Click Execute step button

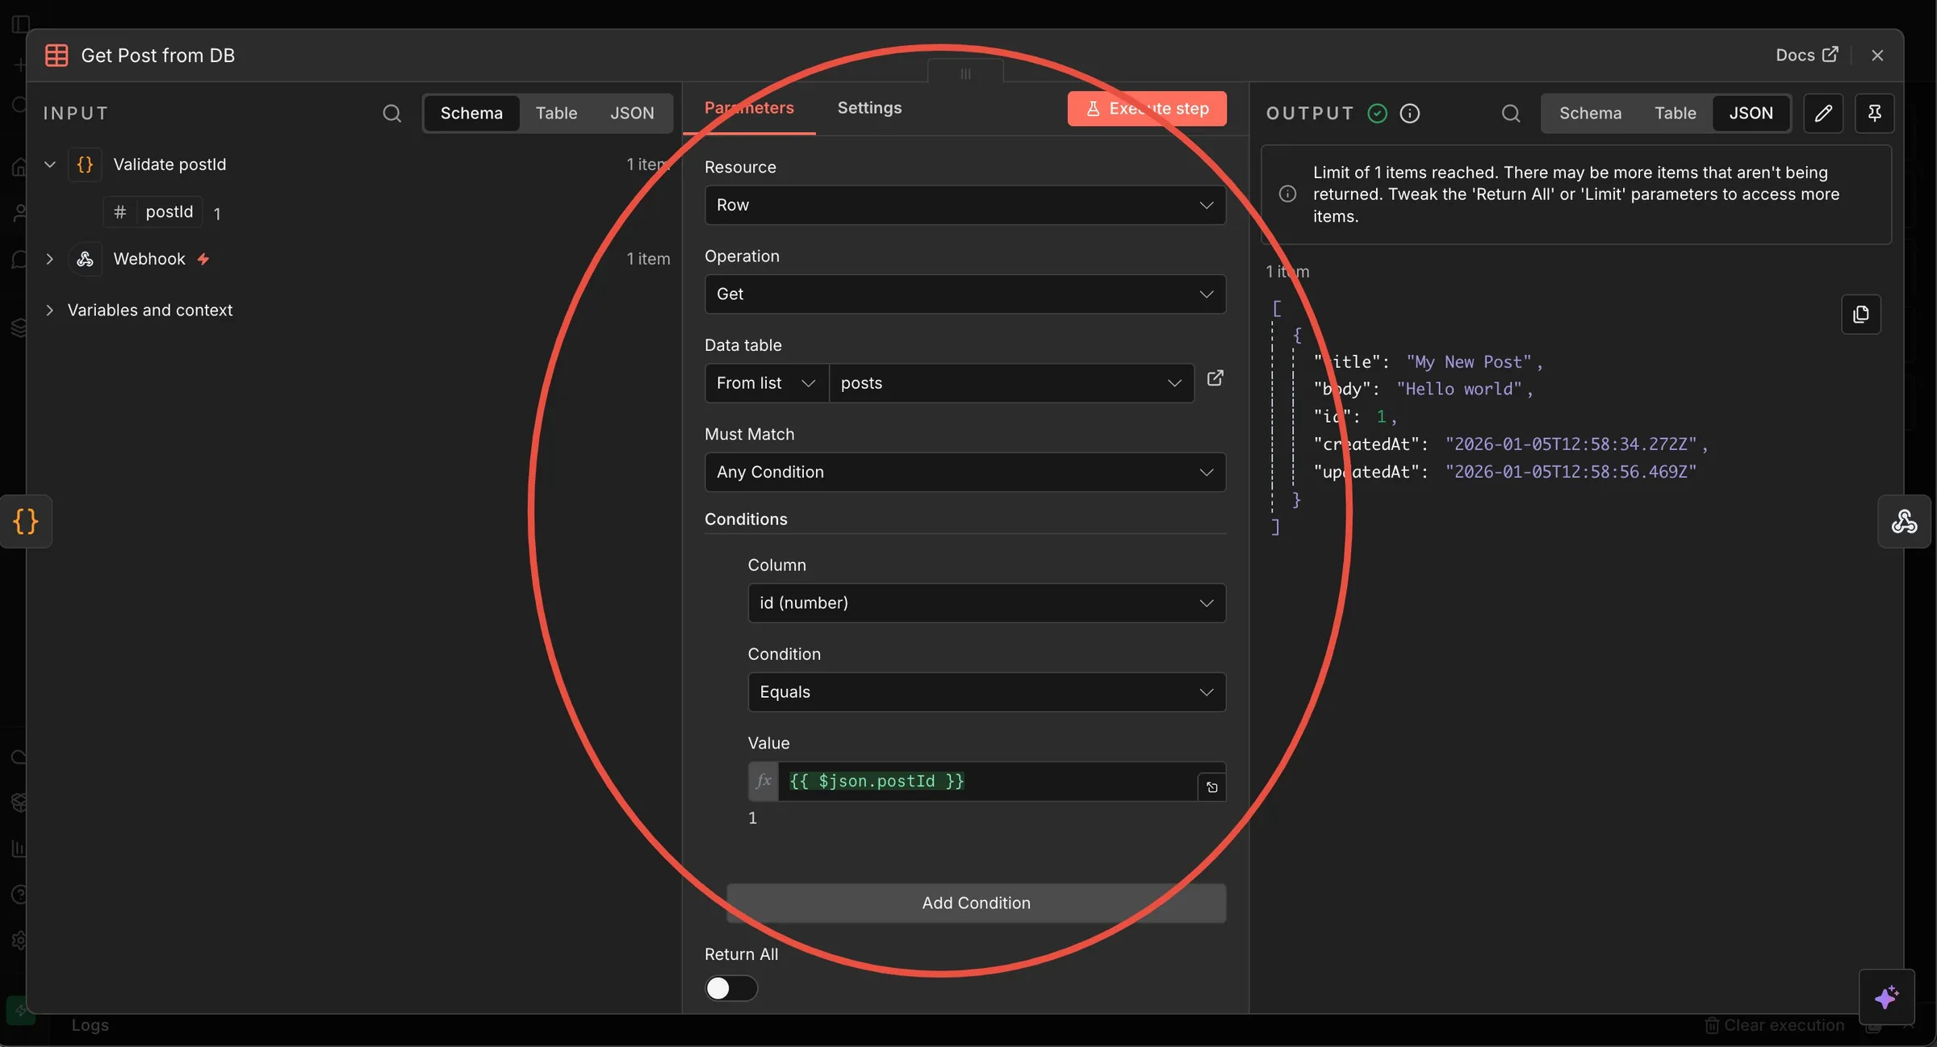pos(1147,109)
